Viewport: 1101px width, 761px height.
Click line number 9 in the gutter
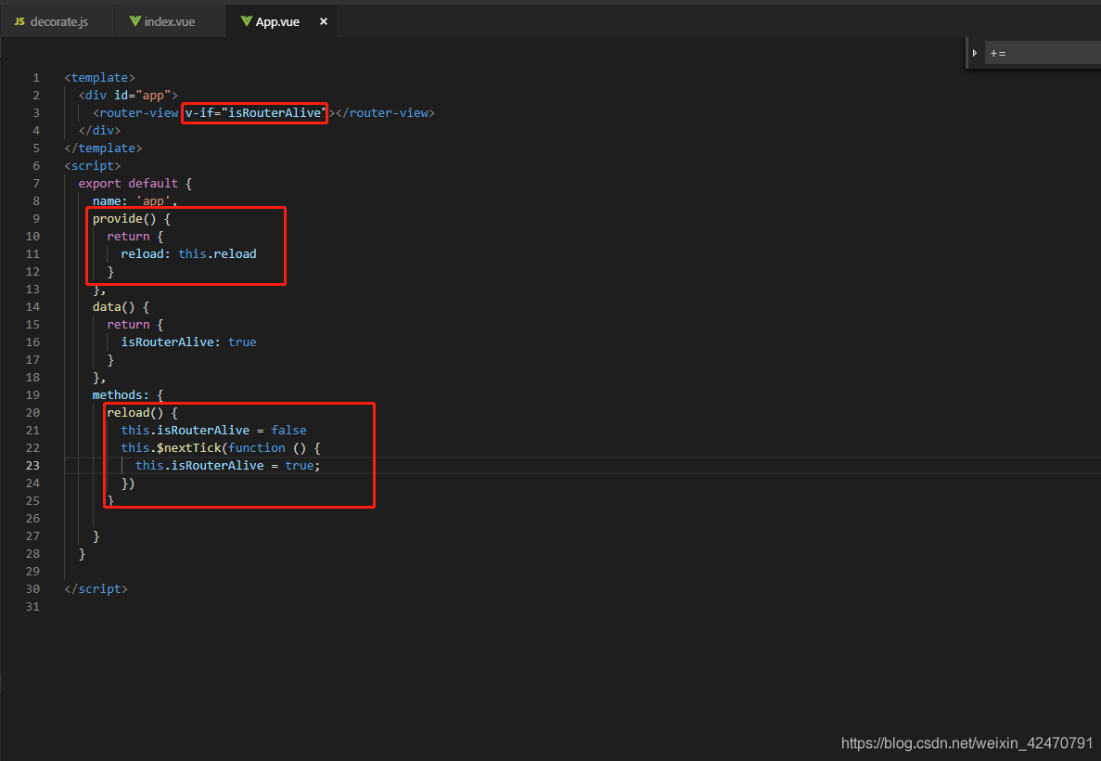pos(36,218)
